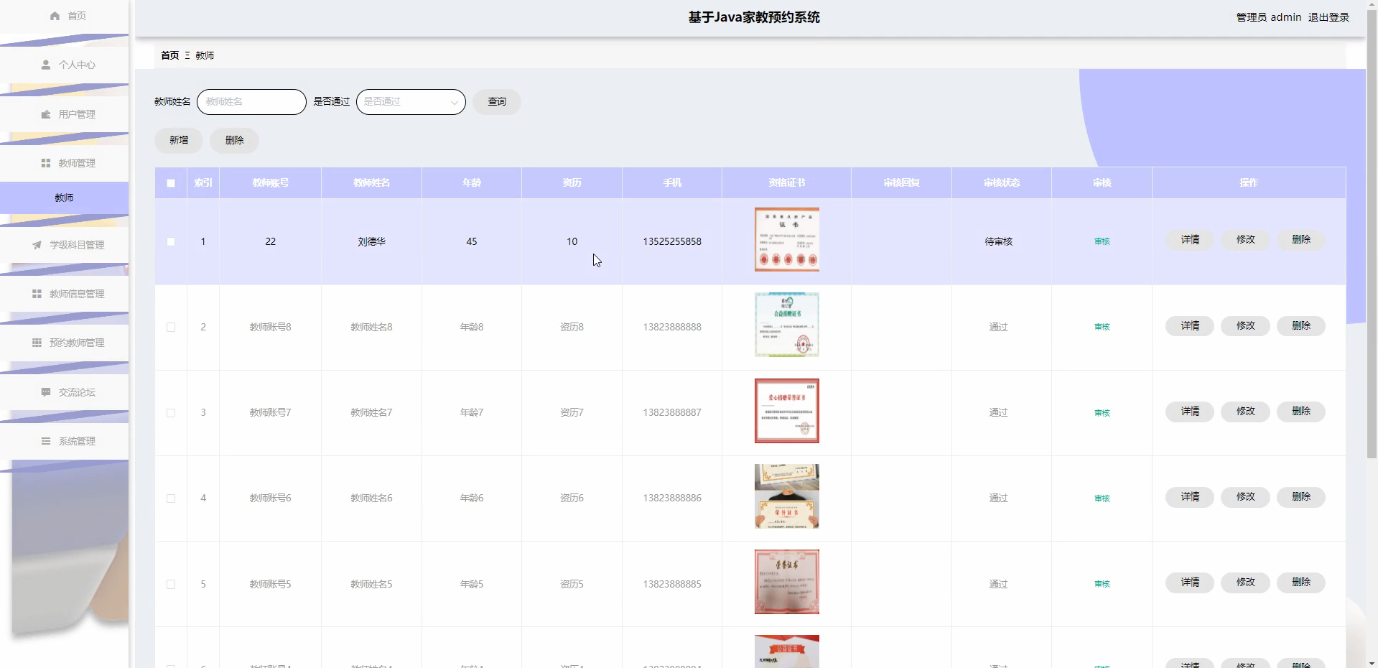Click 删除 in 教师账号7's row
The image size is (1378, 668).
click(1301, 412)
